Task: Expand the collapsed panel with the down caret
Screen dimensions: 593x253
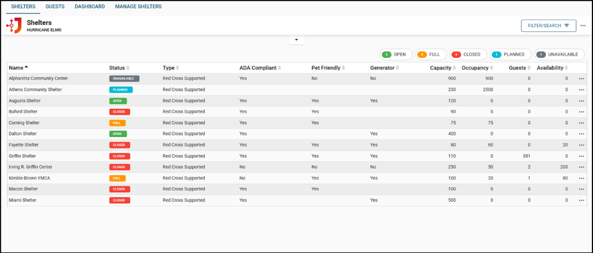Action: [x=296, y=40]
